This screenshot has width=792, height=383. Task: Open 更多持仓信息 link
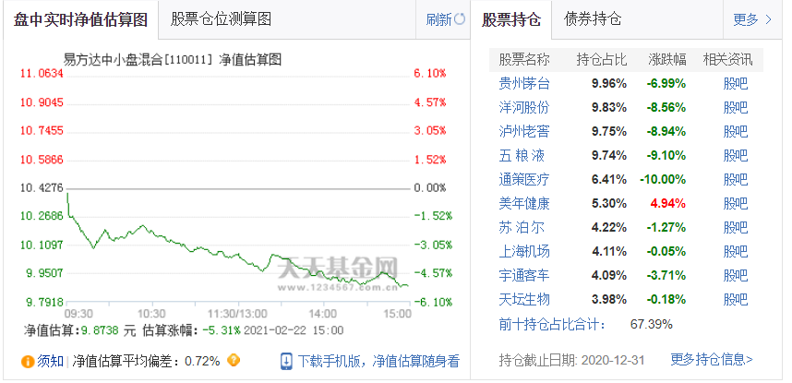click(x=712, y=359)
